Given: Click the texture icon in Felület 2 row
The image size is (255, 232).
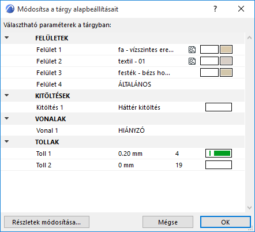Looking at the screenshot, I should coord(192,61).
